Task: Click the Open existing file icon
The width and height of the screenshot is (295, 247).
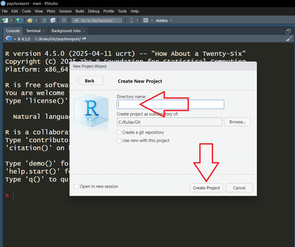Action: 30,20
